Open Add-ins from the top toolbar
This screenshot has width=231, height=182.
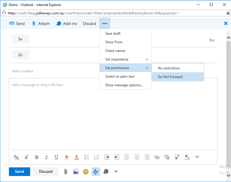pos(67,24)
